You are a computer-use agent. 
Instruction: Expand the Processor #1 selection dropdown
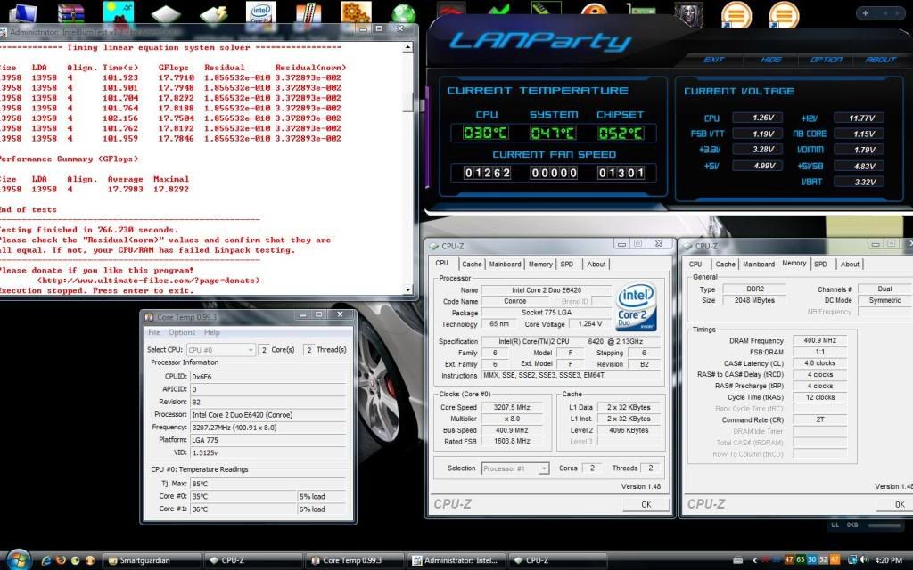pos(515,468)
